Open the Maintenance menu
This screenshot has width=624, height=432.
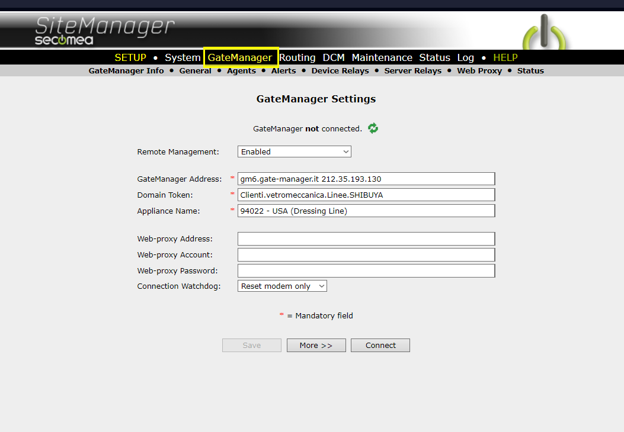382,57
